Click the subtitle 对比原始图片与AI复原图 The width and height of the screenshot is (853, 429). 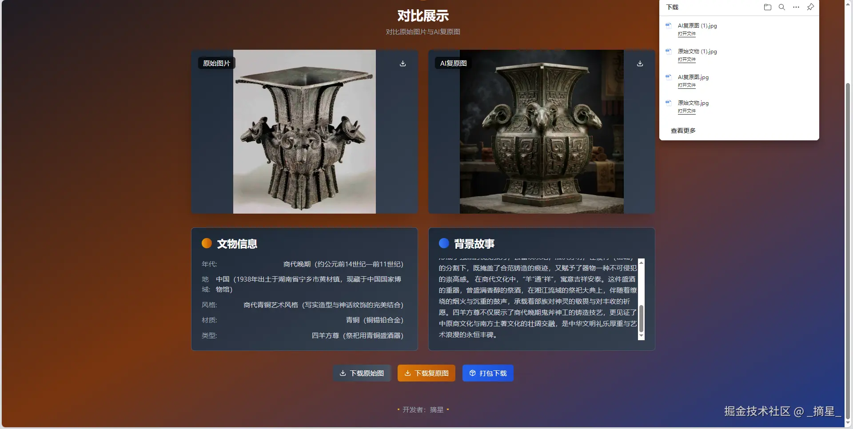423,32
